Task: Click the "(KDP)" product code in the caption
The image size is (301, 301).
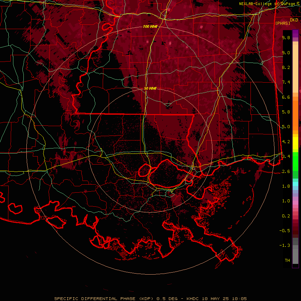Action: [147, 299]
